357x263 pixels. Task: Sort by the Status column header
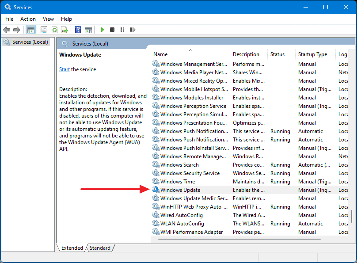coord(281,54)
